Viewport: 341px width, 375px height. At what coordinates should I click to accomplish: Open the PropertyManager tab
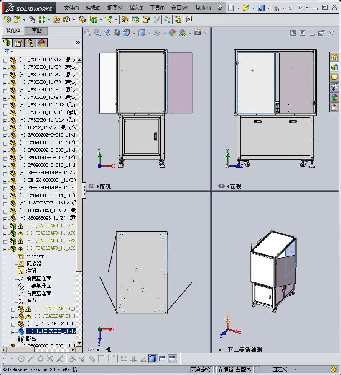click(x=18, y=43)
